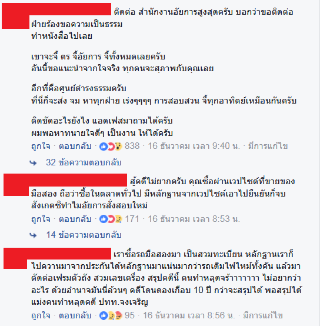The image size is (320, 326).
Task: Click ตอบกลับ on the 838-reaction comment
Action: click(75, 146)
